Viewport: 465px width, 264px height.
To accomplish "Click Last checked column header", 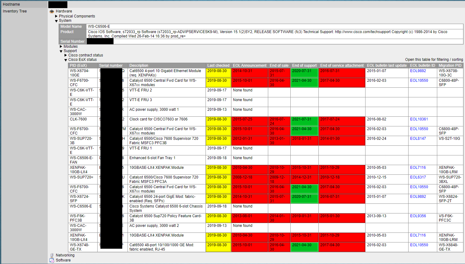I will click(218, 66).
